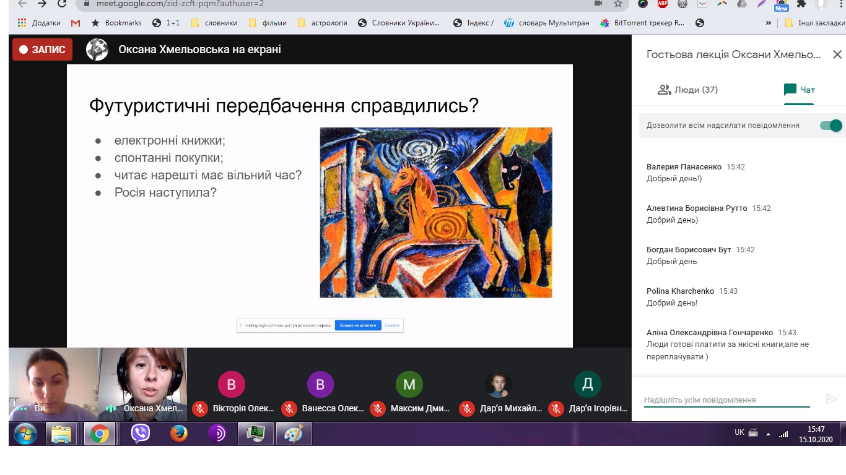Click the 'Сховати' link in share bar
The height and width of the screenshot is (475, 846).
pyautogui.click(x=392, y=325)
